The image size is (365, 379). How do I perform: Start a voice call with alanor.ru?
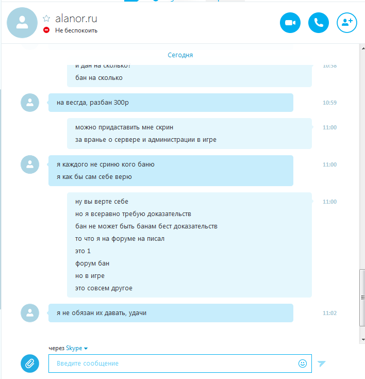[x=319, y=23]
